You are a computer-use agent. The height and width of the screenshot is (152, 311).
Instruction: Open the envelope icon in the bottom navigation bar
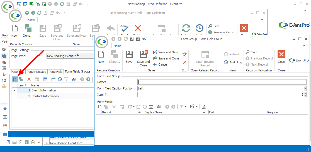(x=14, y=142)
